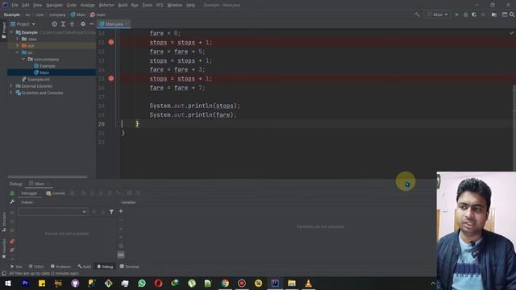Select the Example class in project tree
This screenshot has height=290, width=516.
(44, 66)
